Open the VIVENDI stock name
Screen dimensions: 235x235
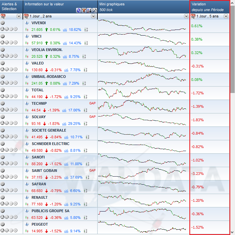pyautogui.click(x=39, y=23)
